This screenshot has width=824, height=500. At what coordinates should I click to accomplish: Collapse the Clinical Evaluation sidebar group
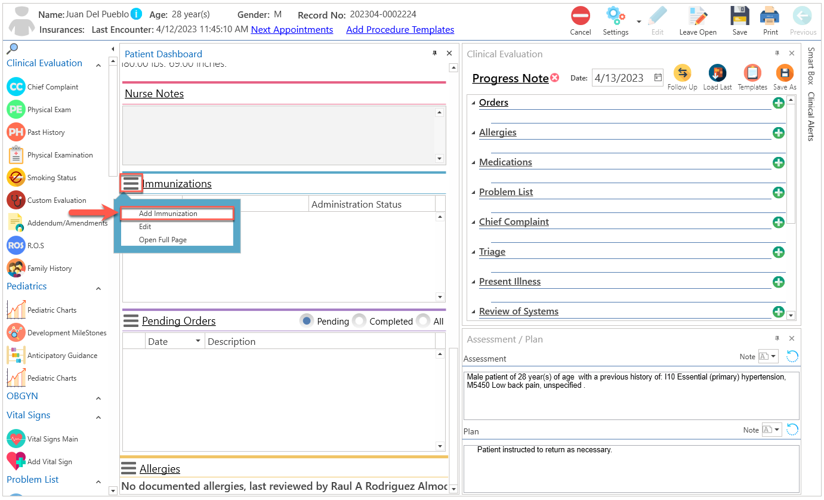[98, 66]
